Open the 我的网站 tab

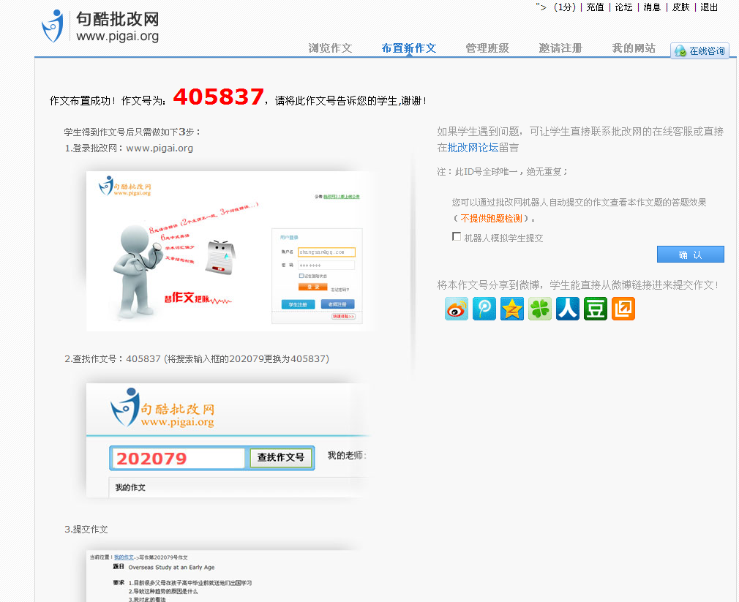tap(634, 48)
